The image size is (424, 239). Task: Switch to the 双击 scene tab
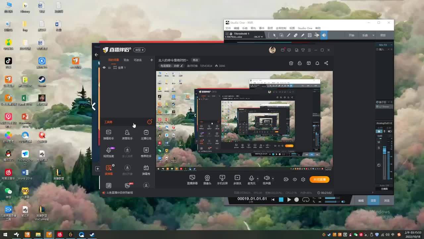[x=126, y=60]
